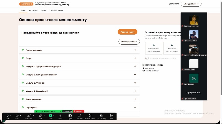Toggle the goal reminder switch
Screen dimensions: 222x124
(147, 58)
